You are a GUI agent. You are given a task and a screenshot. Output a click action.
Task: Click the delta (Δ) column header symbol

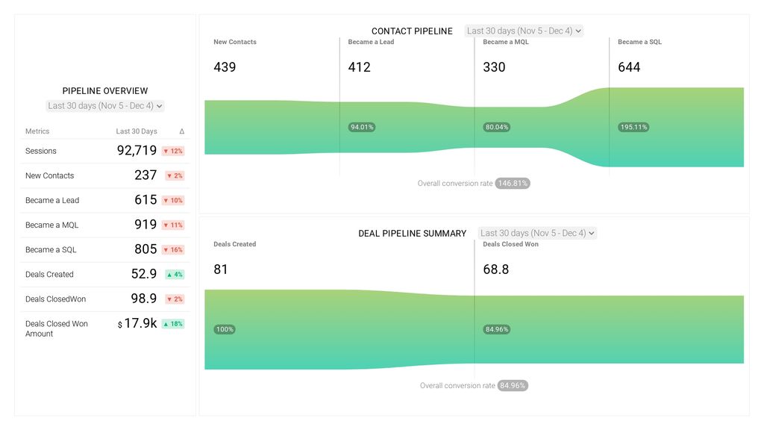[x=181, y=131]
